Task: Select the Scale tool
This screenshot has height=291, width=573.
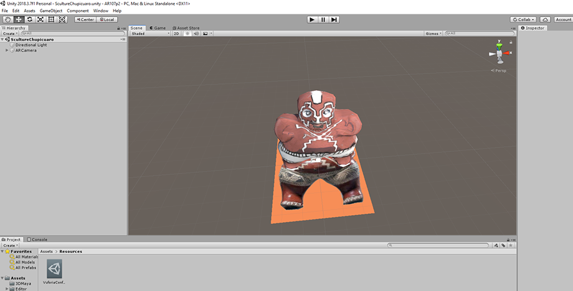Action: pos(40,19)
